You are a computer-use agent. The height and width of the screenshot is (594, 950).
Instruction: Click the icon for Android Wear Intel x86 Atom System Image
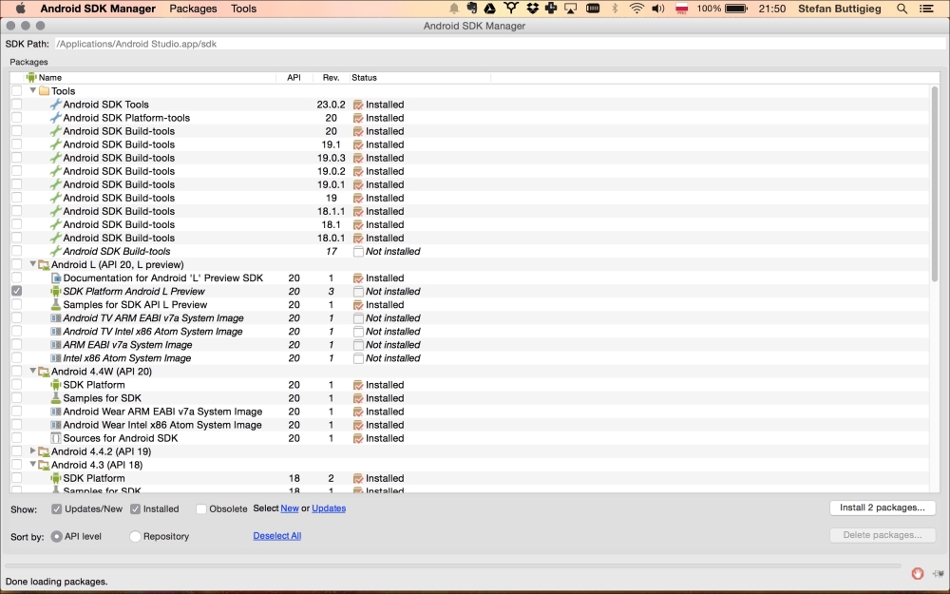pyautogui.click(x=55, y=425)
